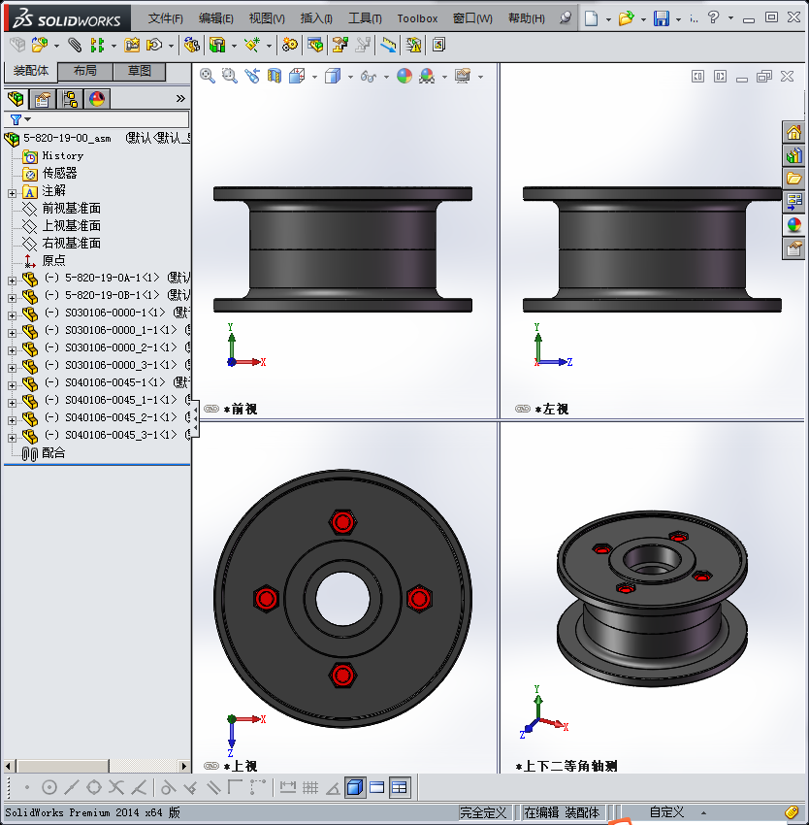Select the 原点 origin item
This screenshot has height=825, width=809.
pos(45,260)
